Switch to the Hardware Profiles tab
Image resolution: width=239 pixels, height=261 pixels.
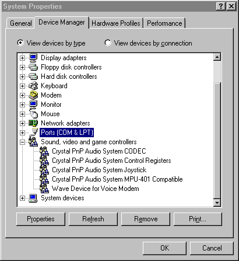[116, 23]
